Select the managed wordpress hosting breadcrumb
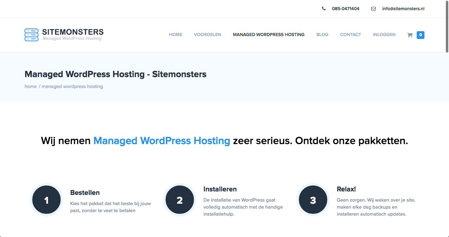The width and height of the screenshot is (449, 237). point(72,86)
